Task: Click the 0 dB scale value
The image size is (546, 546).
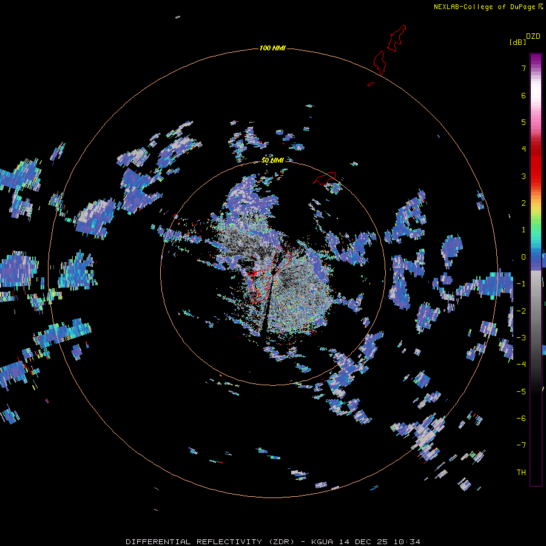Action: click(x=524, y=257)
